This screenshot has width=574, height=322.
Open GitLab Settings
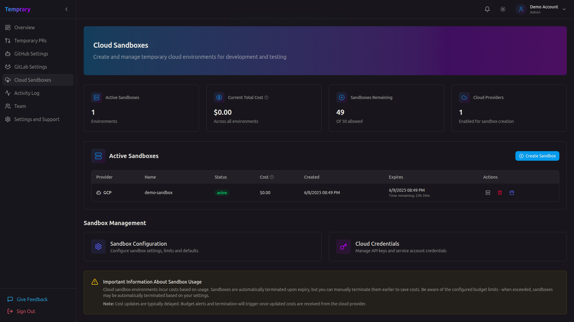tap(38, 67)
